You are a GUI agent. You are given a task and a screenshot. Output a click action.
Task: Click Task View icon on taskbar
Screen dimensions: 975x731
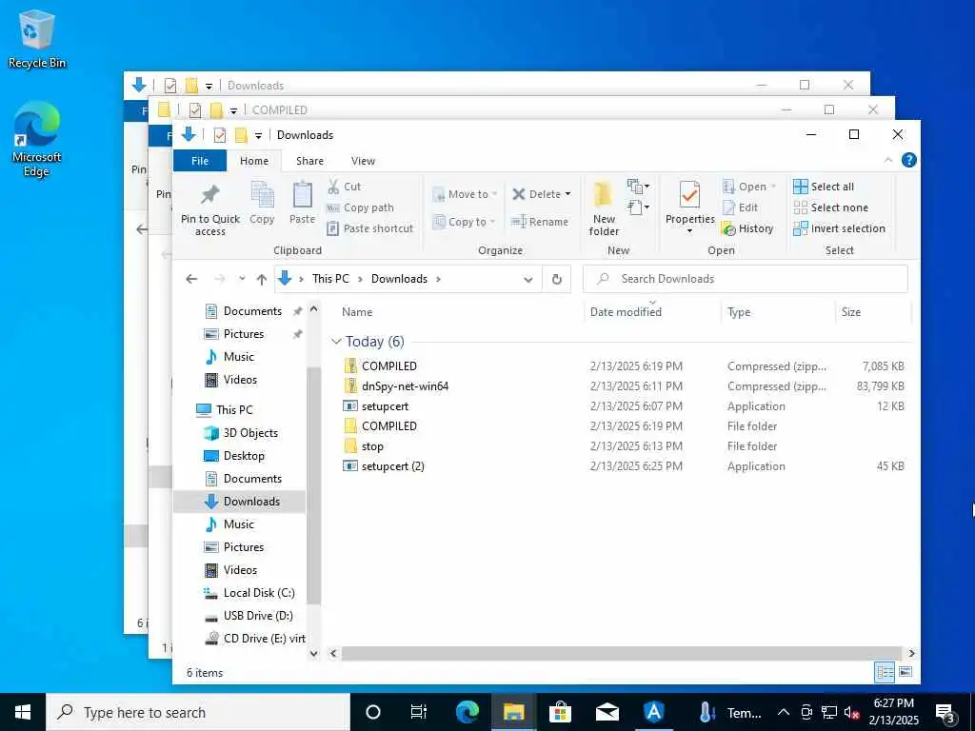[x=419, y=712]
